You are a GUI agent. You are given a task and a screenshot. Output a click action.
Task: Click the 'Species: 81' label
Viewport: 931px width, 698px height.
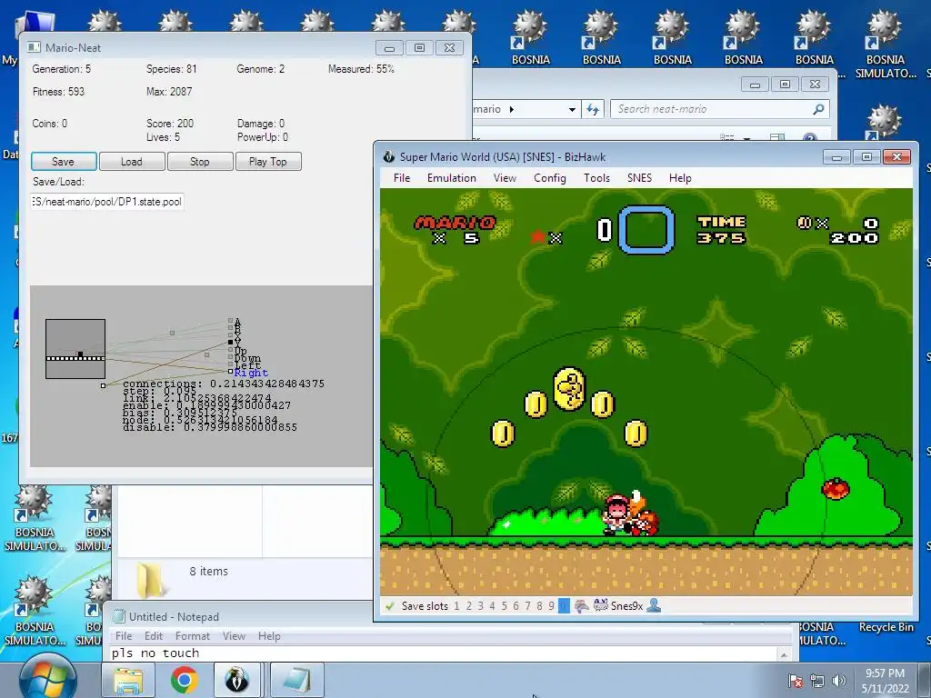click(172, 69)
